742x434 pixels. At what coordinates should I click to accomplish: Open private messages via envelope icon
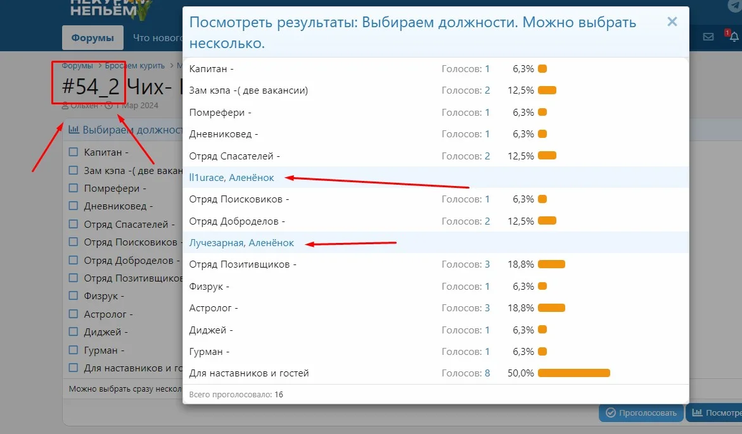(708, 37)
